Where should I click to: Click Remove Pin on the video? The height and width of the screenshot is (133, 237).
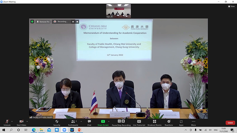click(x=43, y=22)
